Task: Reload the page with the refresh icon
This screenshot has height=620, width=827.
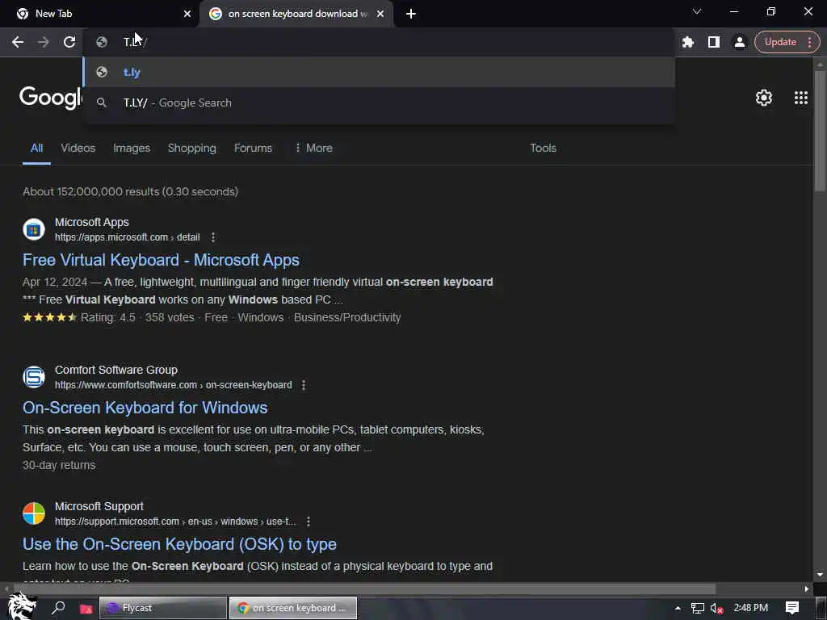Action: [x=69, y=42]
